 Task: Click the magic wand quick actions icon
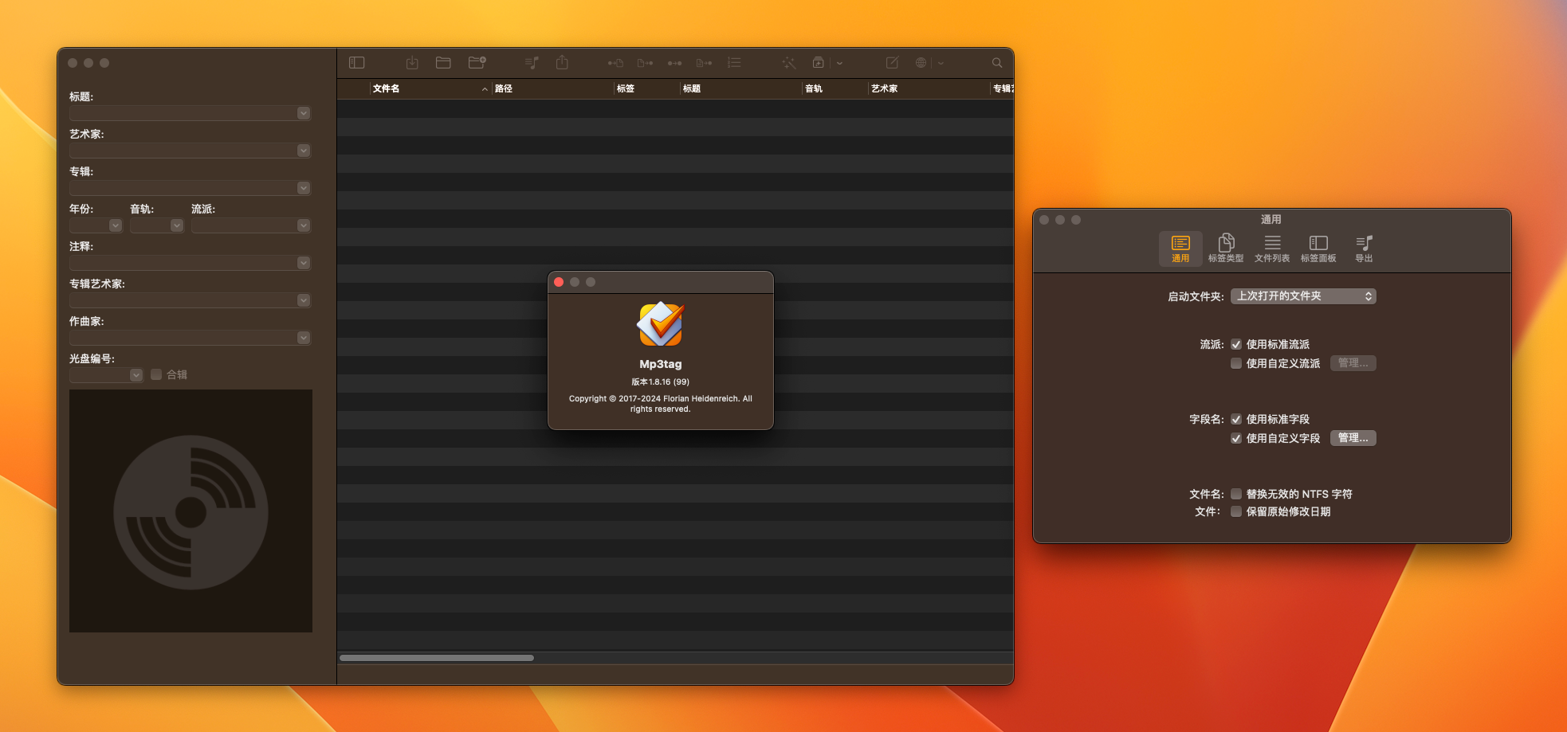(x=788, y=63)
